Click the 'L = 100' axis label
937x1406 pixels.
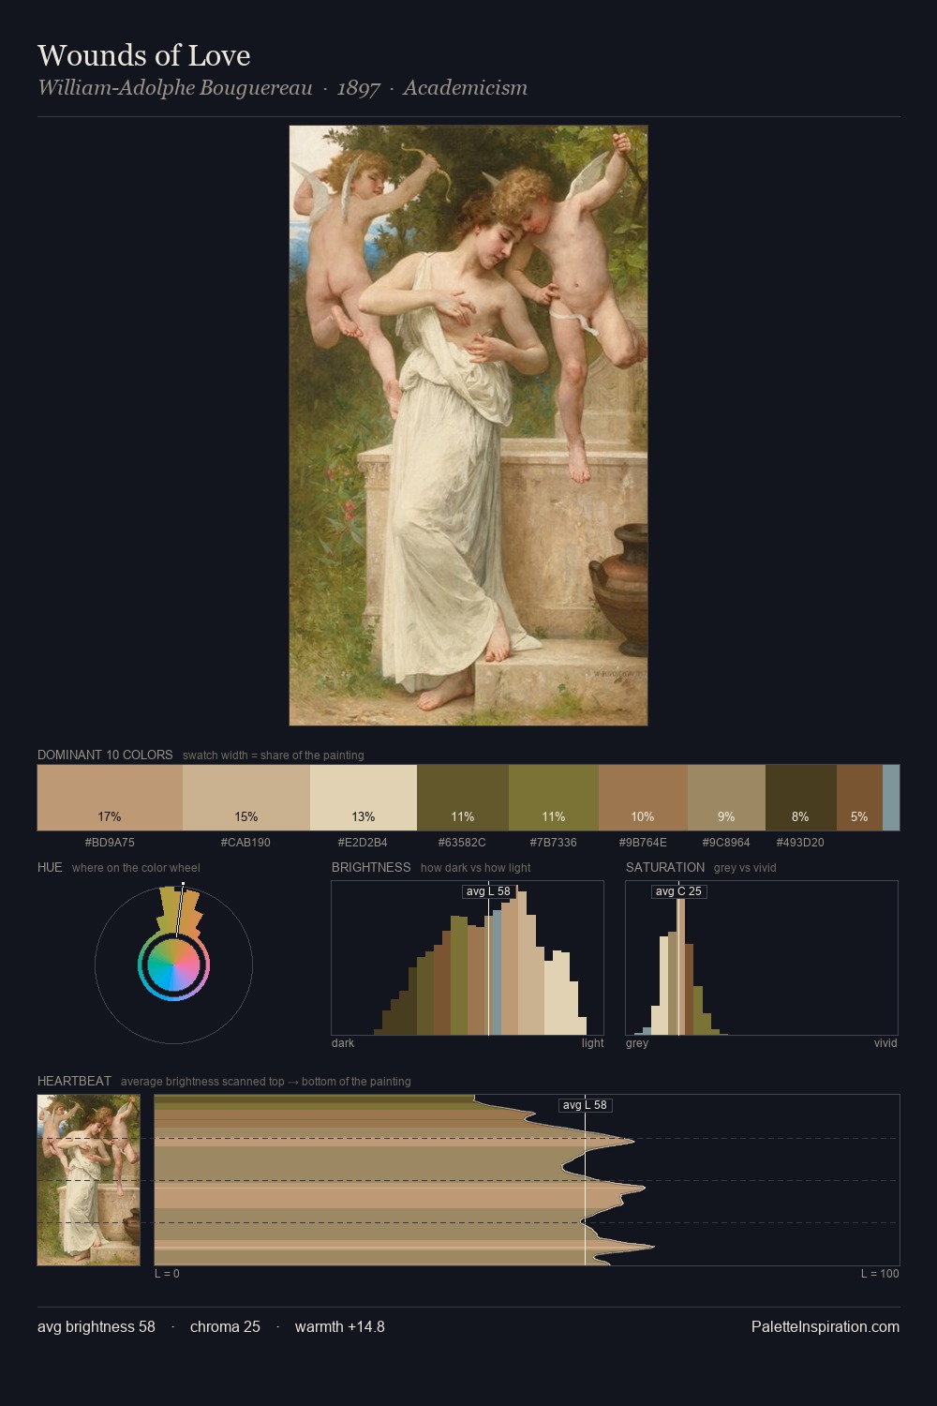pos(880,1274)
